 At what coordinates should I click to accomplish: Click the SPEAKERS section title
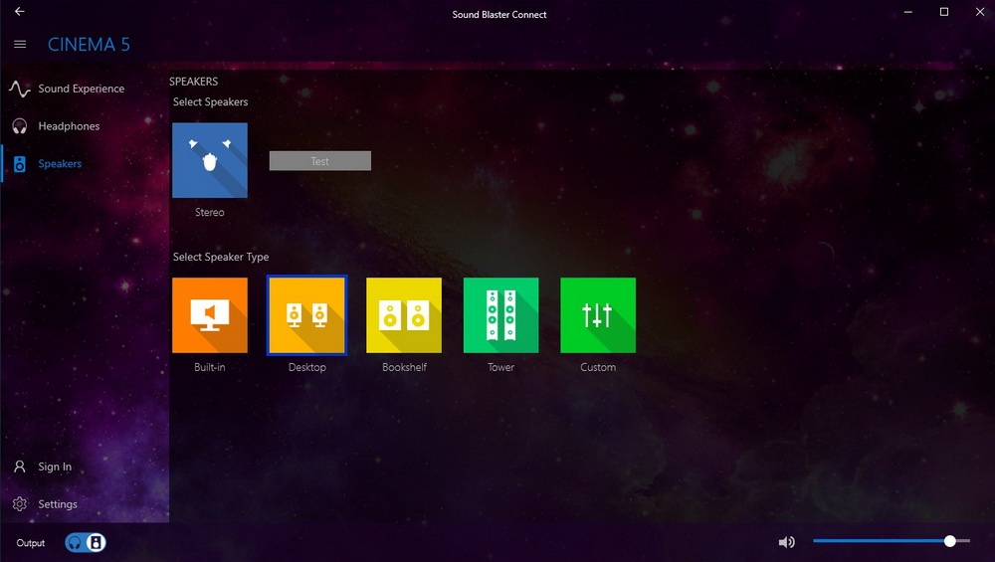[x=194, y=82]
